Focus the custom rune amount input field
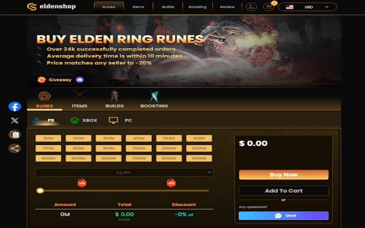 pos(124,172)
